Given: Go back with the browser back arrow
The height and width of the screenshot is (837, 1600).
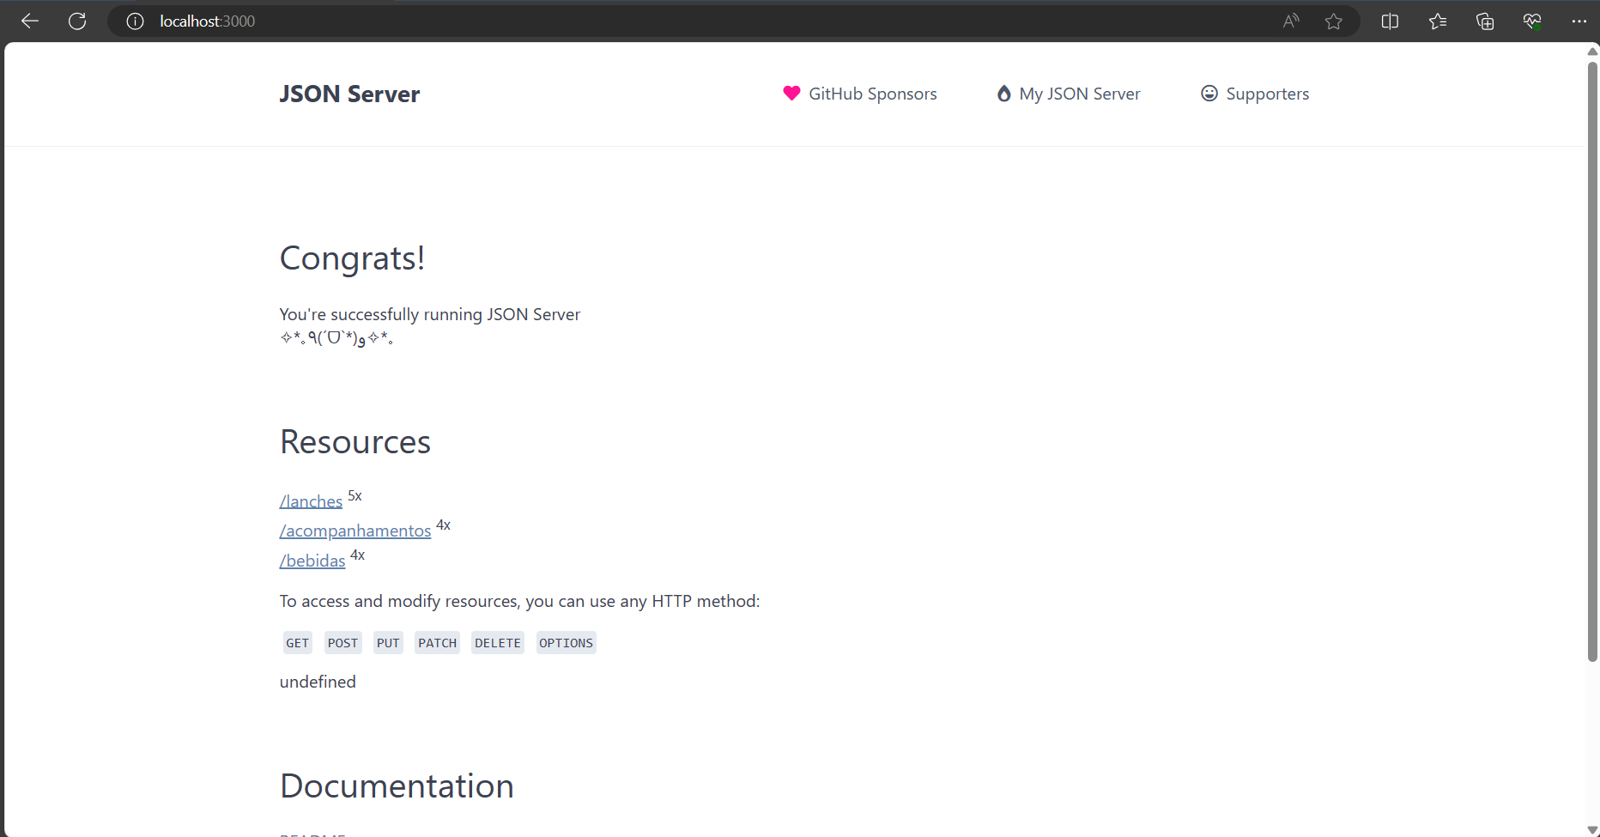Looking at the screenshot, I should click(30, 21).
